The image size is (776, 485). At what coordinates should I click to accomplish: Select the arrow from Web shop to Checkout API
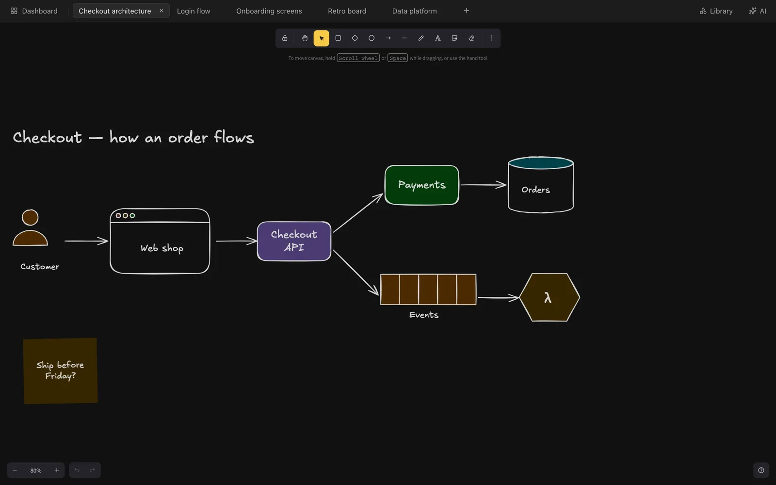237,241
